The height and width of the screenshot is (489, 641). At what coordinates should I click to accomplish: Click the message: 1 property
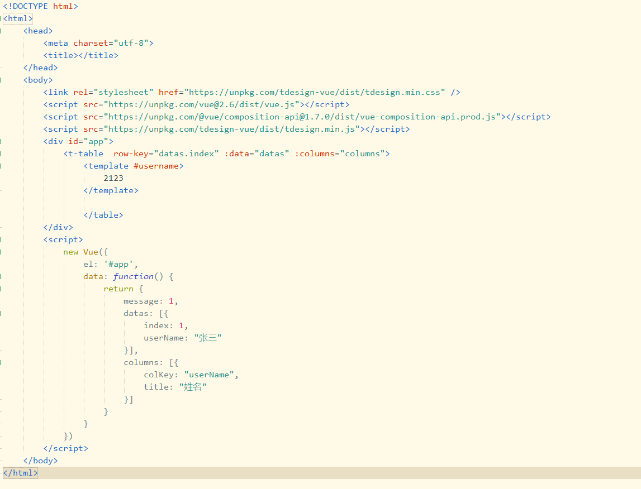(x=149, y=301)
